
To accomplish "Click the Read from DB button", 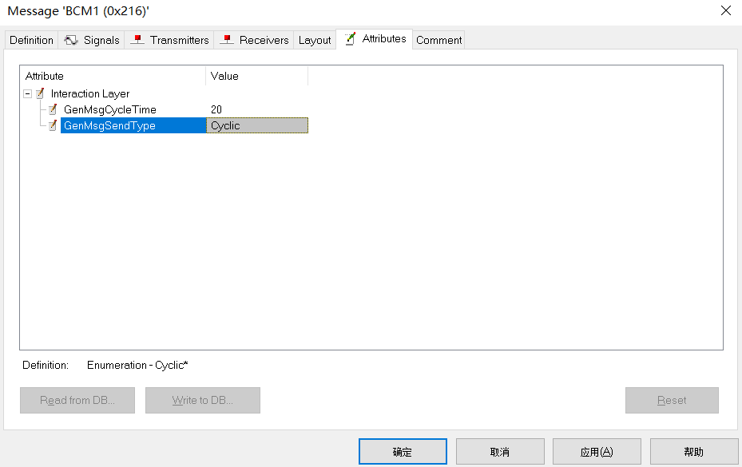I will point(77,400).
